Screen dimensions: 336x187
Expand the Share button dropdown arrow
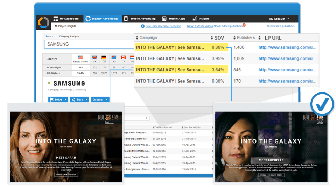coord(86,99)
